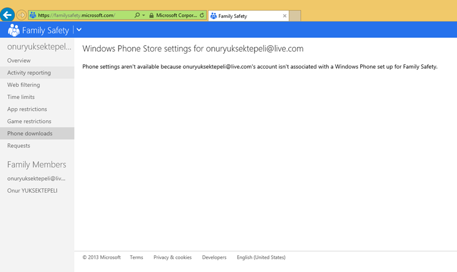Close the Family Safety tab

(x=285, y=16)
